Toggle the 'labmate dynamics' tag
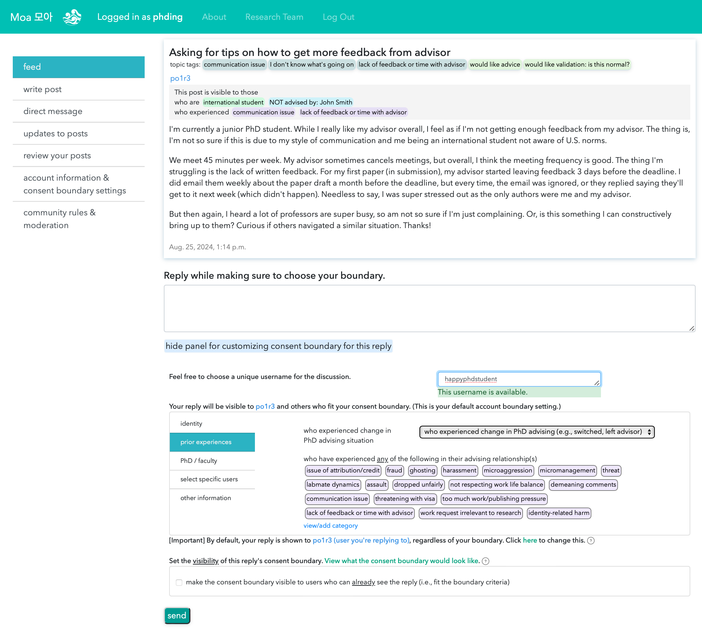702x629 pixels. pos(333,484)
